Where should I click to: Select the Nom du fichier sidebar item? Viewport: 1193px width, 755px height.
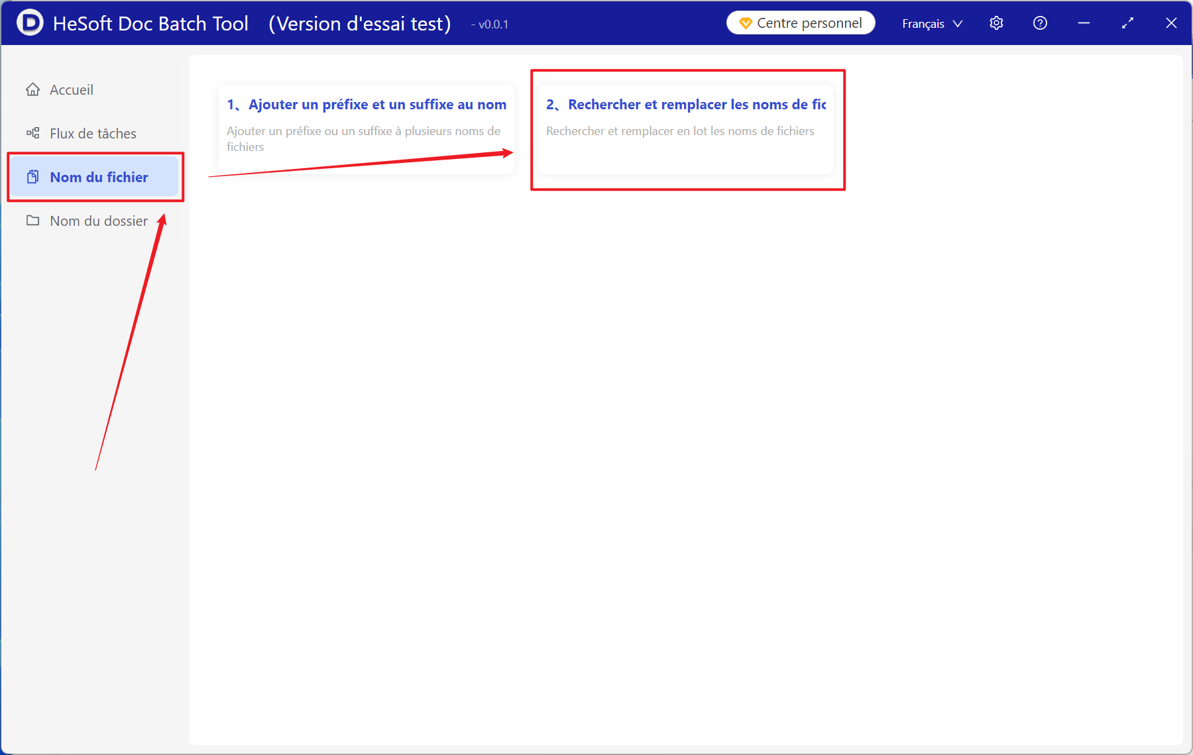coord(99,177)
